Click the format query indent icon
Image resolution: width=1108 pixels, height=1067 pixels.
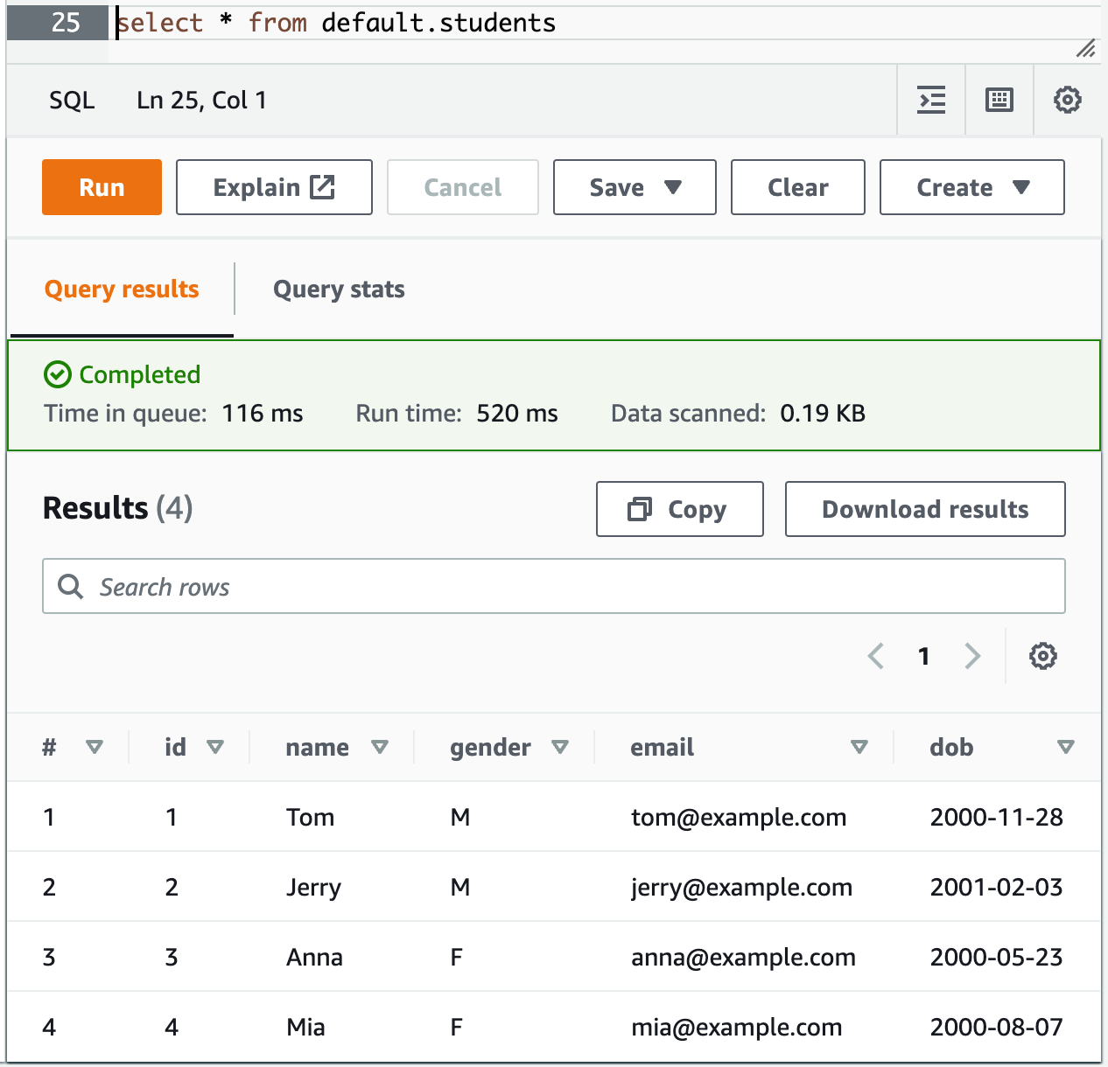pos(931,101)
